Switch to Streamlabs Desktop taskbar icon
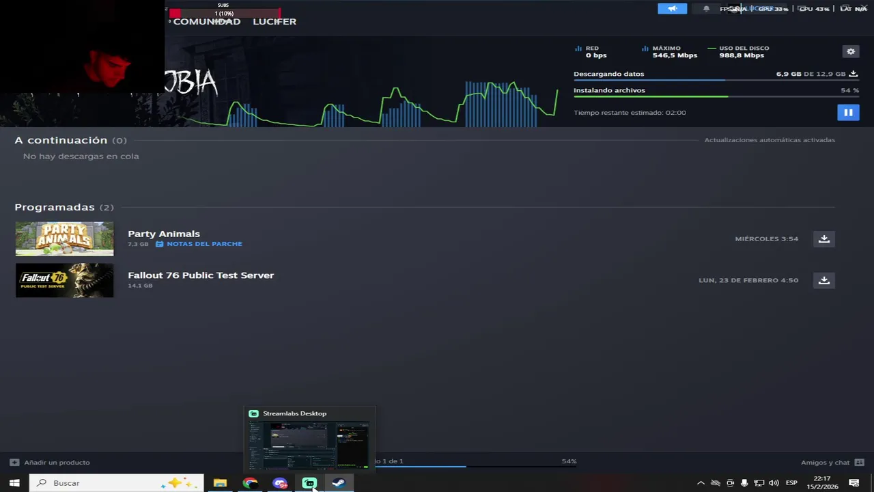The height and width of the screenshot is (492, 874). pos(309,483)
